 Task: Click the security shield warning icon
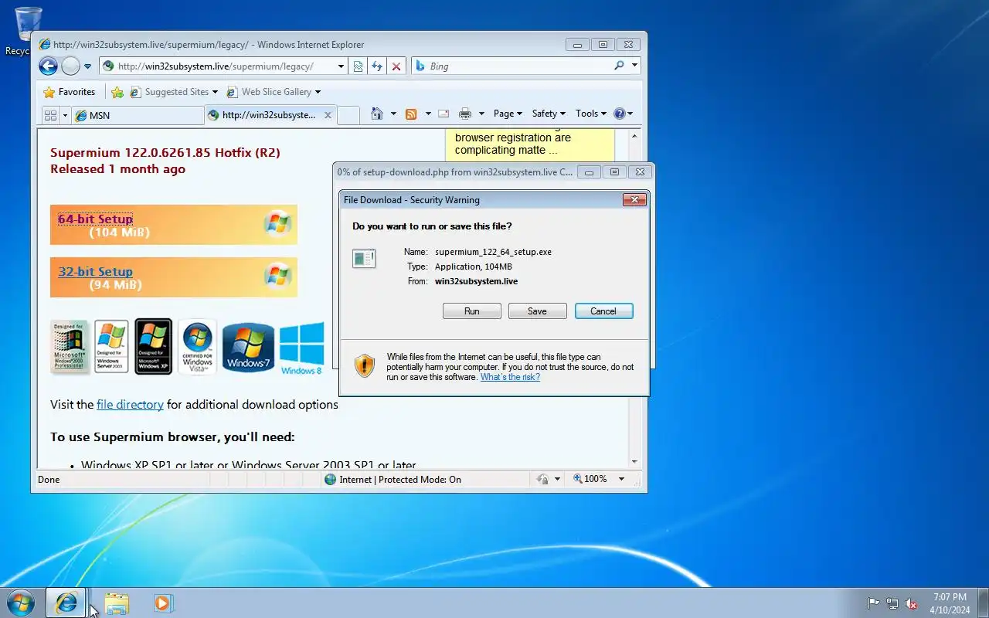365,365
